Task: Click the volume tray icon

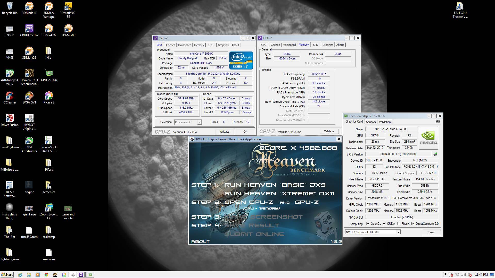Action: click(x=469, y=275)
